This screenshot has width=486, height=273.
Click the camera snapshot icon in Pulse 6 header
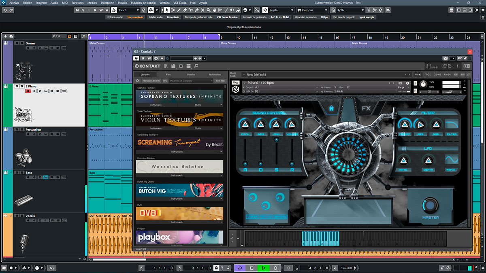tap(400, 83)
